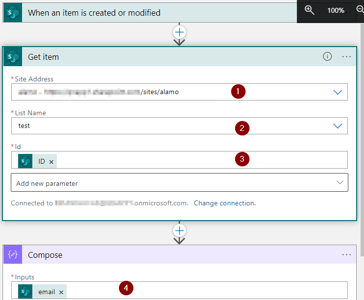Remove the email token from Inputs

point(61,292)
